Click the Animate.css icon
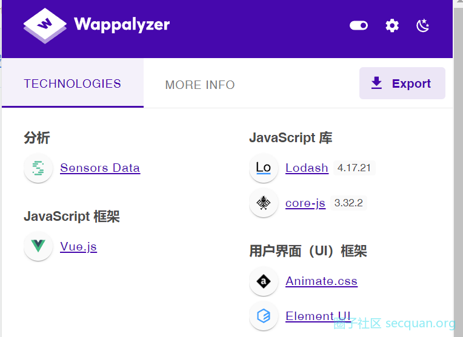463x337 pixels. (264, 281)
